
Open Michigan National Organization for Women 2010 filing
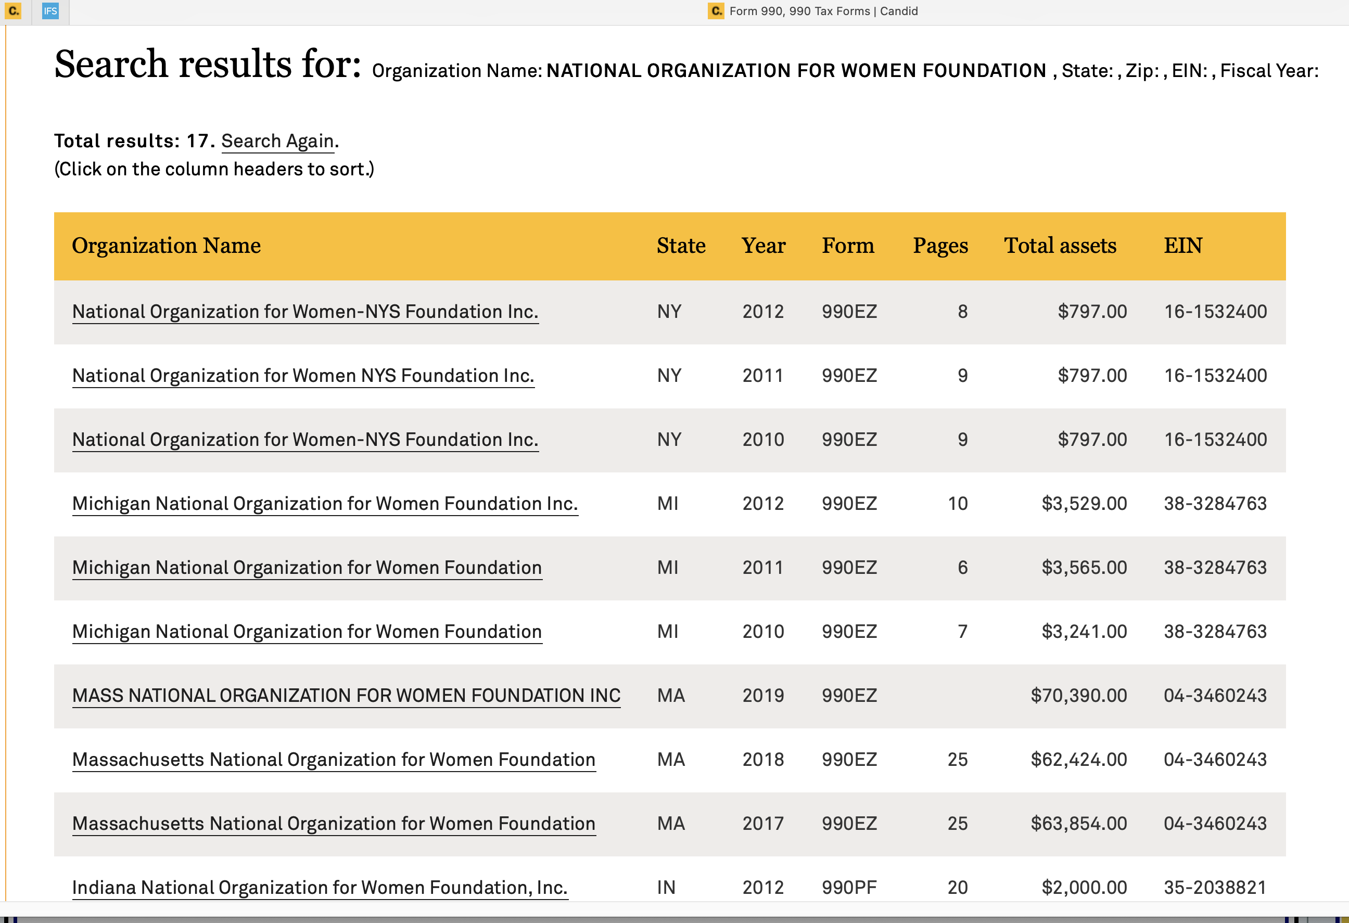point(307,631)
